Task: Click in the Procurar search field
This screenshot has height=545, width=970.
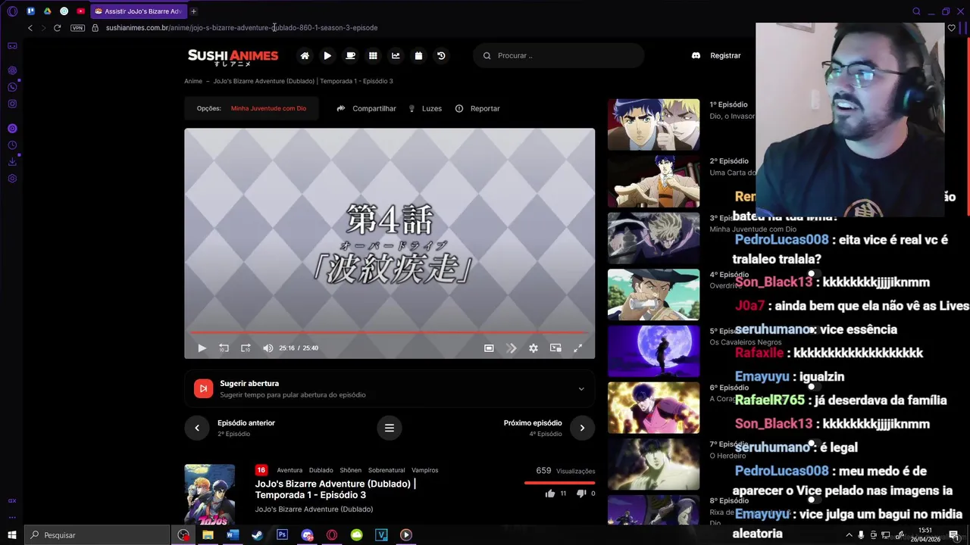Action: (x=559, y=55)
